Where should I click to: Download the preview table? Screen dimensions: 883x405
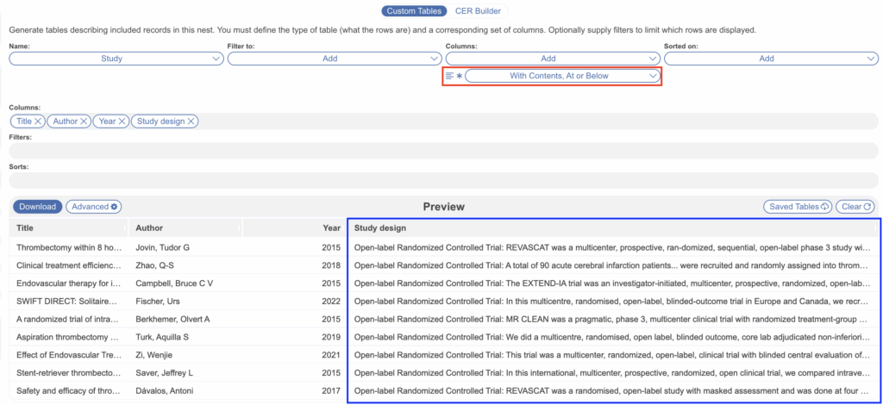pos(37,207)
